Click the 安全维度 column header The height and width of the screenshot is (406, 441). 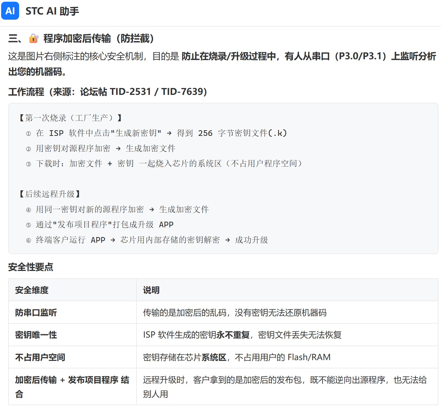(x=73, y=290)
